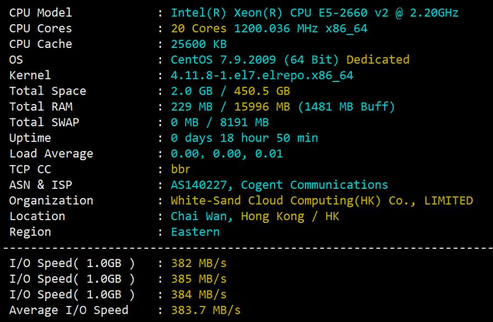The width and height of the screenshot is (493, 322).
Task: Click the '385 MB/s' I/O speed value
Action: point(199,279)
